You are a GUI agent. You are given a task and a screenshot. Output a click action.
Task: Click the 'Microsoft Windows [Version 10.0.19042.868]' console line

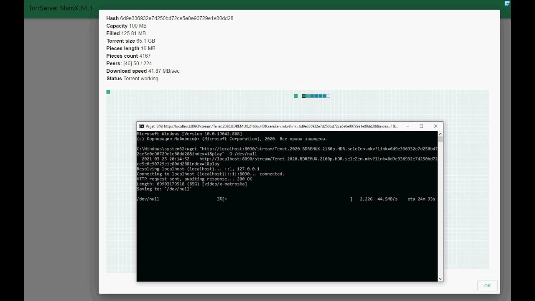coord(189,134)
